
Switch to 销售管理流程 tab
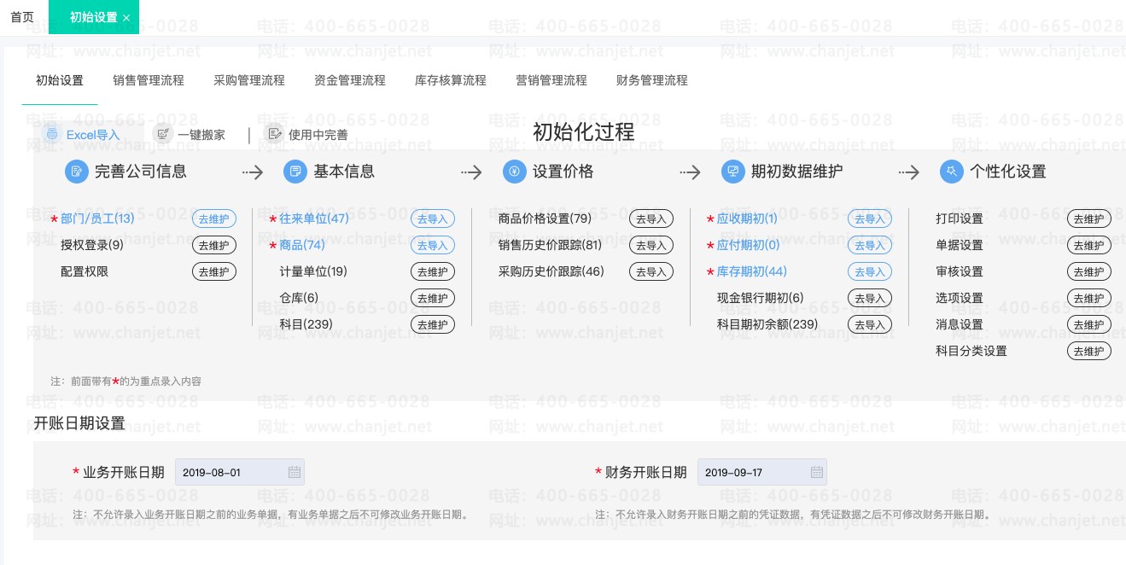coord(149,80)
